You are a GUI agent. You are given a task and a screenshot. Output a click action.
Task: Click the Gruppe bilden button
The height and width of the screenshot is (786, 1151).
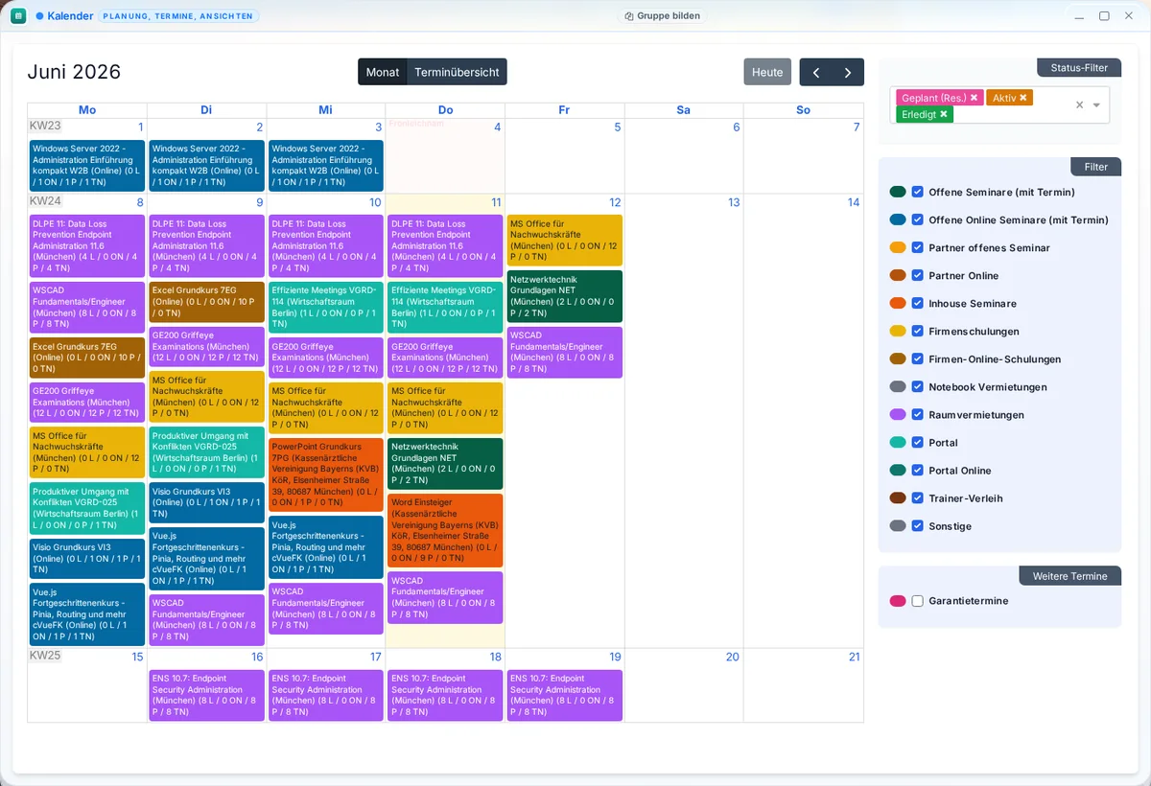pyautogui.click(x=662, y=16)
